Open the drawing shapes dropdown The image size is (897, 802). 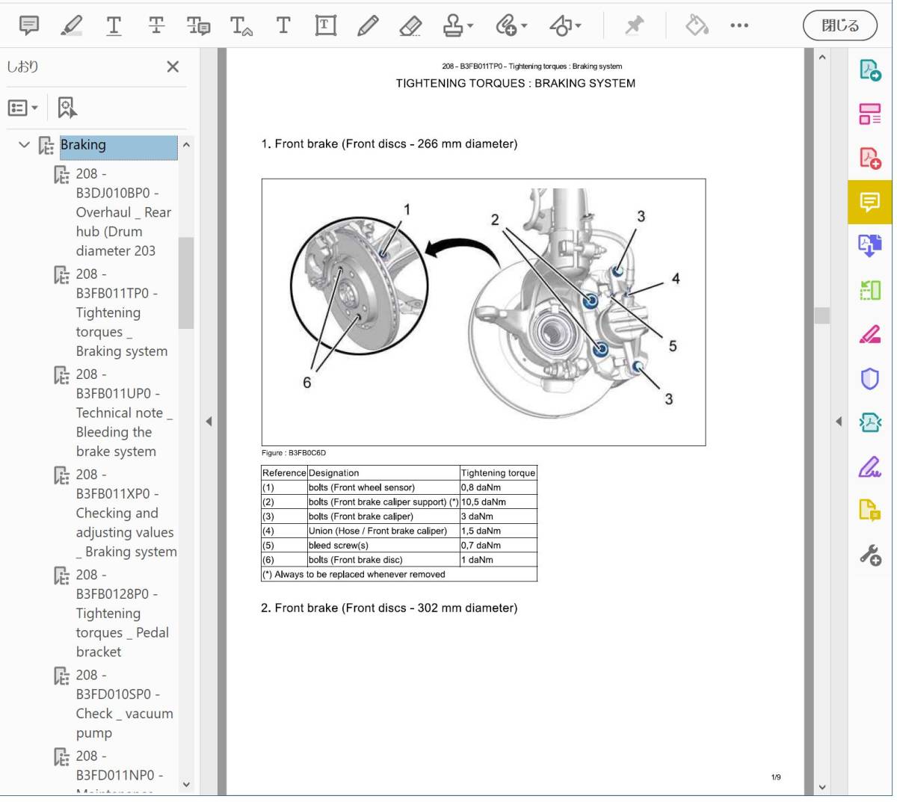[566, 25]
